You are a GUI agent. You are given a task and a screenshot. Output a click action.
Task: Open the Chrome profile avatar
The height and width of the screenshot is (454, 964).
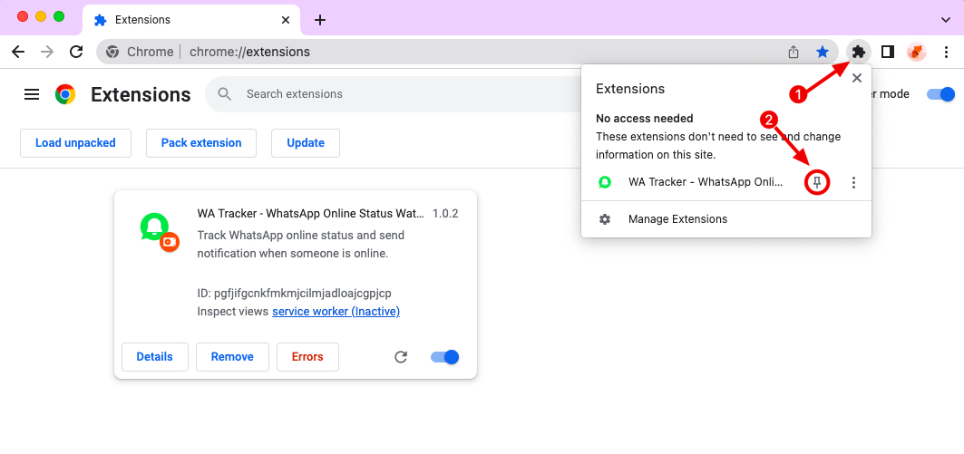[x=917, y=53]
